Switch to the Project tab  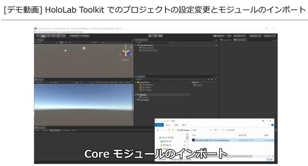click(140, 77)
